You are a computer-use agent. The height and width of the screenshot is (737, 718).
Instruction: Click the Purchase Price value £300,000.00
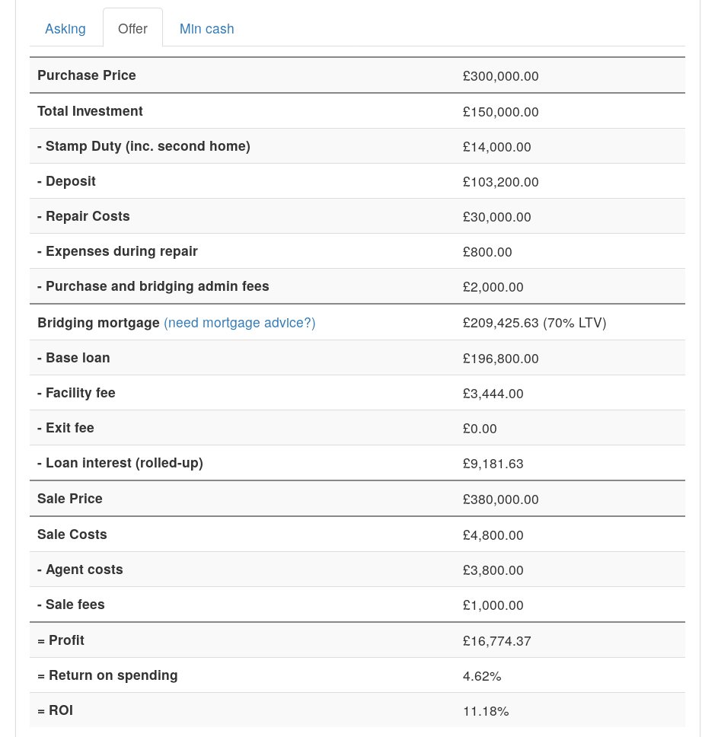(500, 76)
